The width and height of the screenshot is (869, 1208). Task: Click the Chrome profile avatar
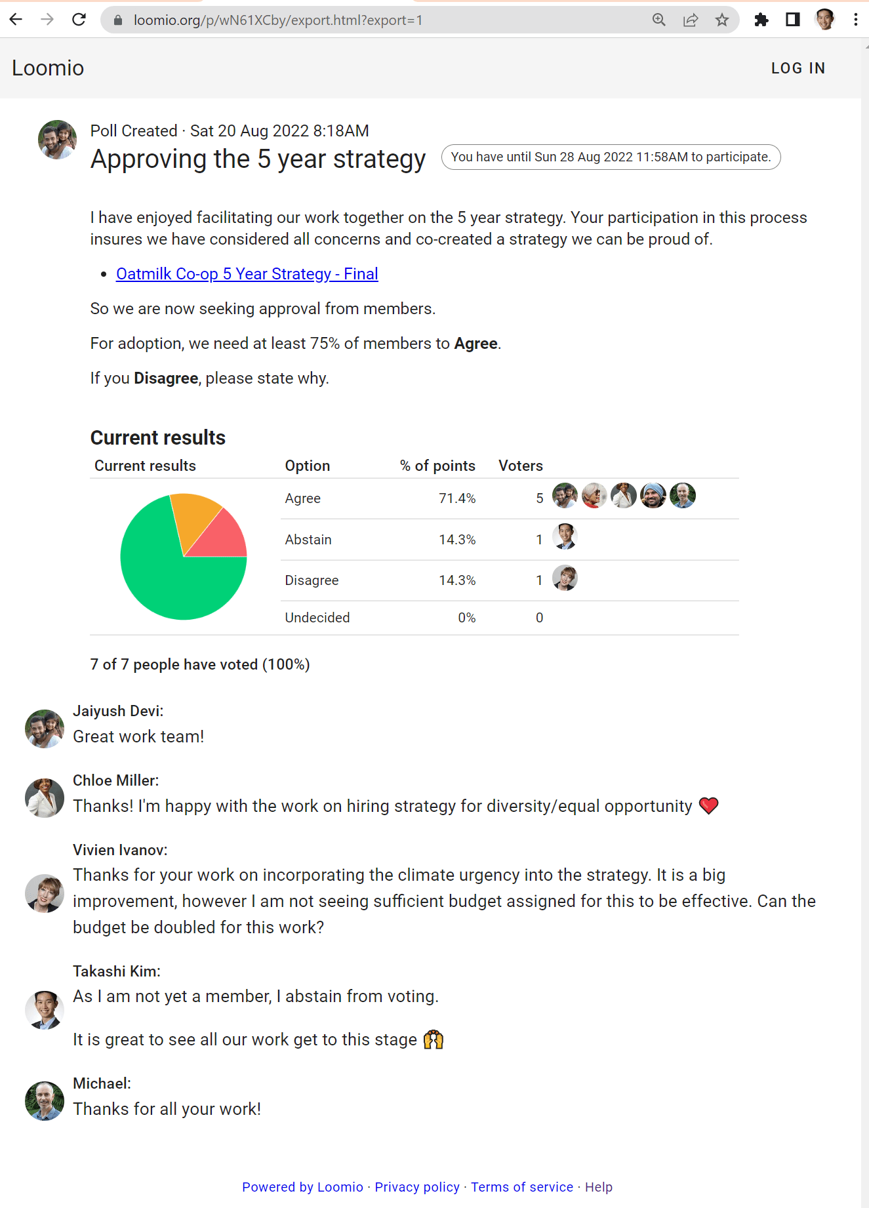824,20
